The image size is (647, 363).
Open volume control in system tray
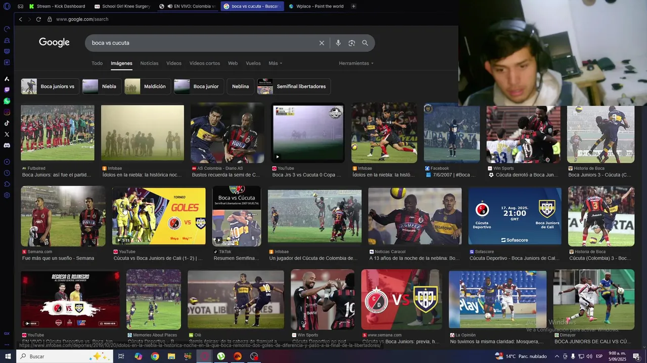pos(589,356)
